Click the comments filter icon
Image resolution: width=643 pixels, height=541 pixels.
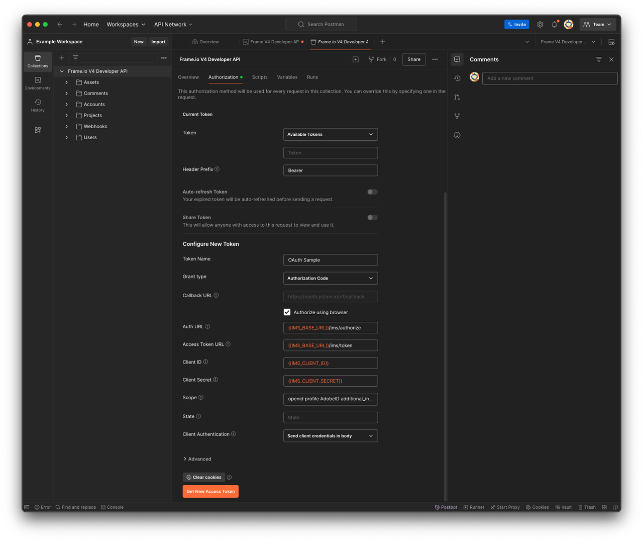pos(599,59)
